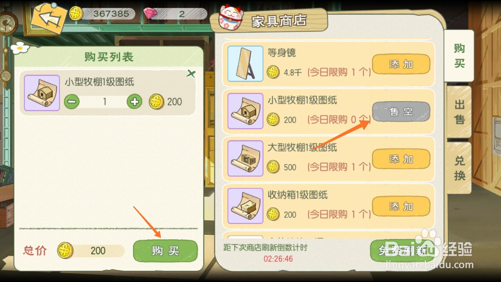Confirm with the green 购买 button
This screenshot has width=501, height=282.
pos(165,251)
